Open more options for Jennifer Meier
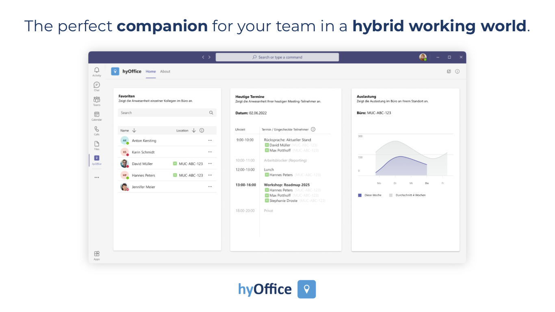The height and width of the screenshot is (312, 555). 210,187
